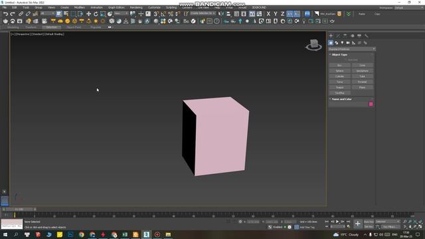Open the Modifiers menu

point(80,7)
